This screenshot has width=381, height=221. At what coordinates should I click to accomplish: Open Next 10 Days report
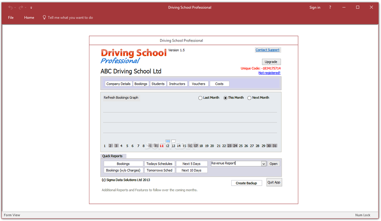191,170
